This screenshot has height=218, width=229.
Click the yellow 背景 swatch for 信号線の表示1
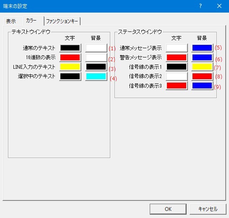tap(202, 67)
